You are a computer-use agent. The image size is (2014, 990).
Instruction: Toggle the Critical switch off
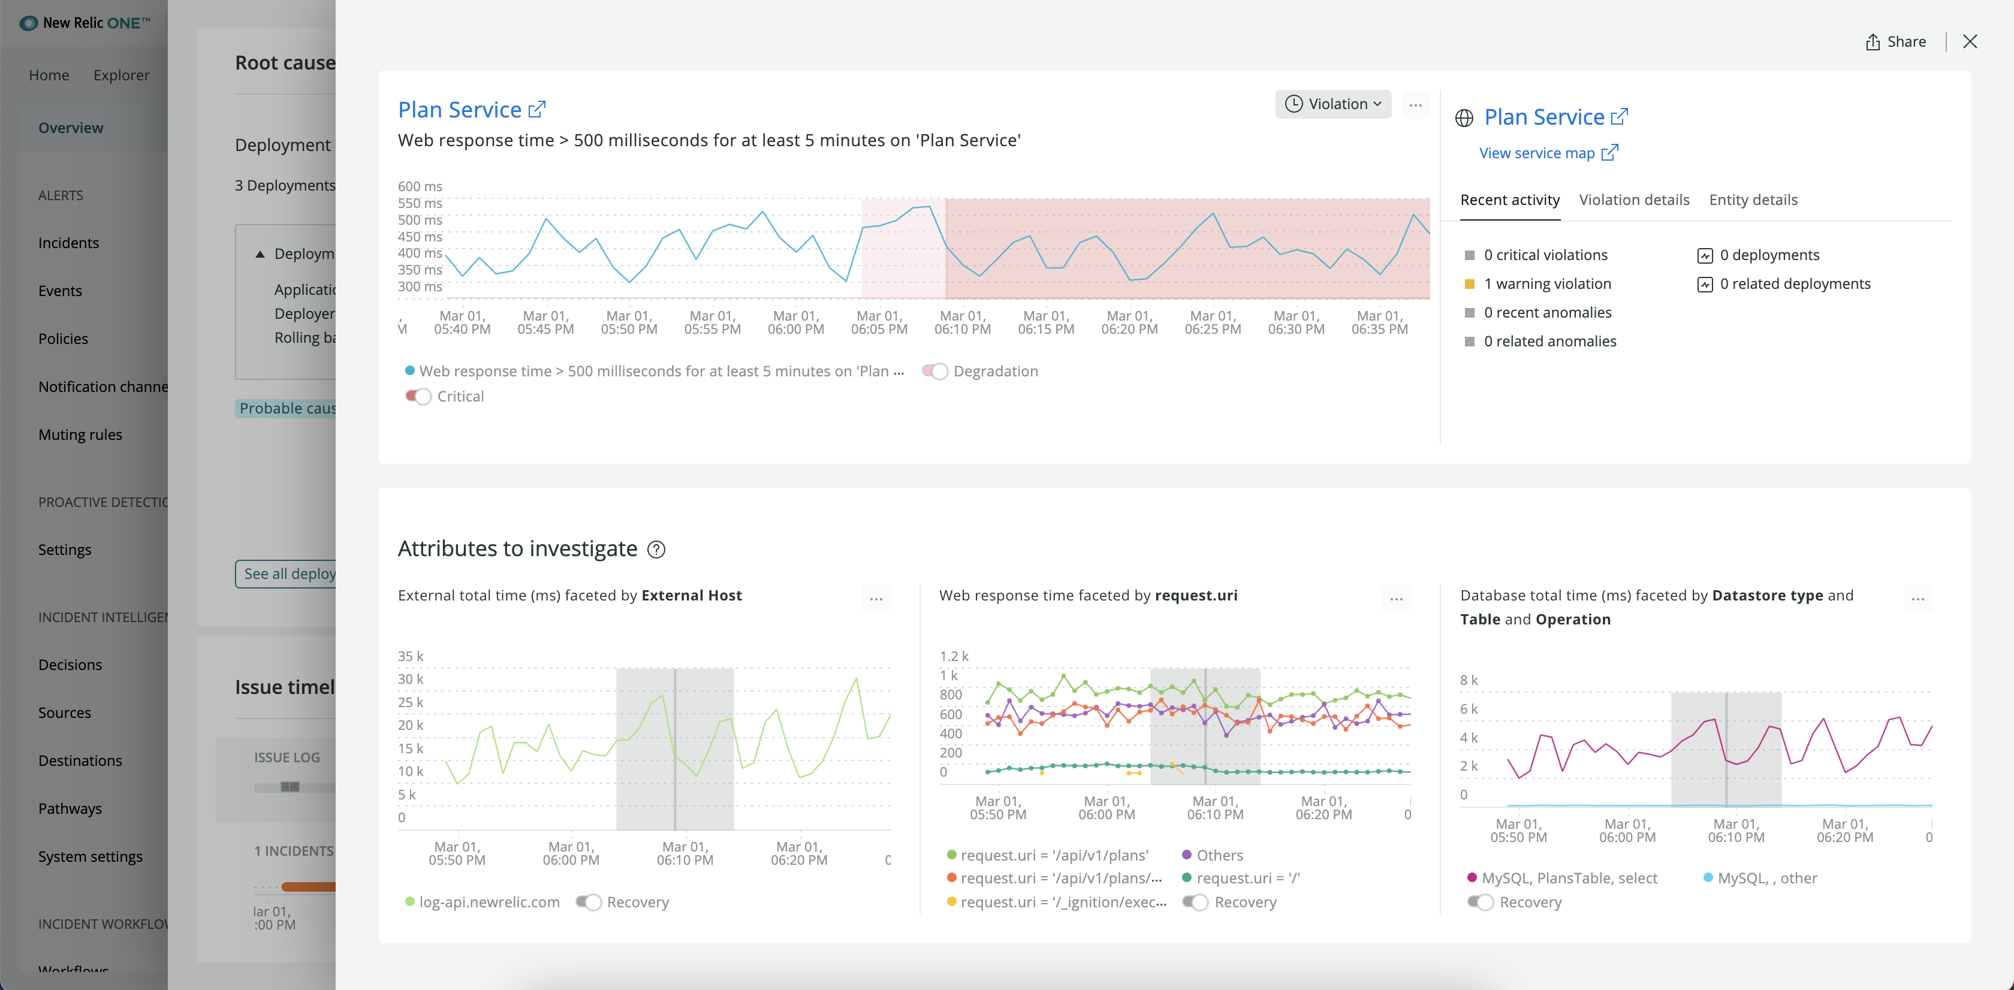(x=415, y=396)
